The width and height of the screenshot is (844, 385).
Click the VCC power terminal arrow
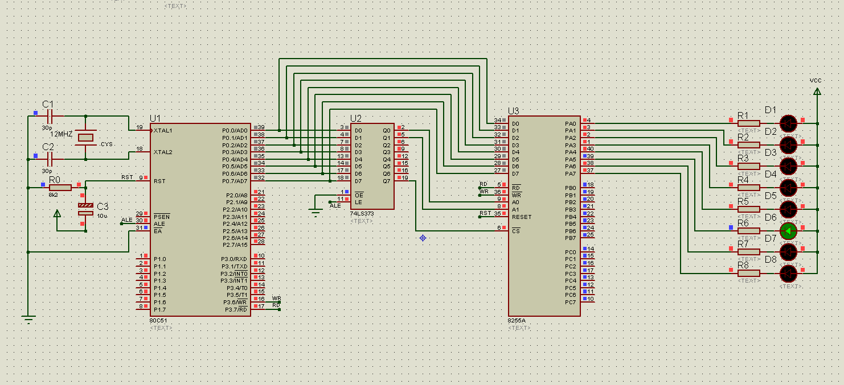(817, 92)
